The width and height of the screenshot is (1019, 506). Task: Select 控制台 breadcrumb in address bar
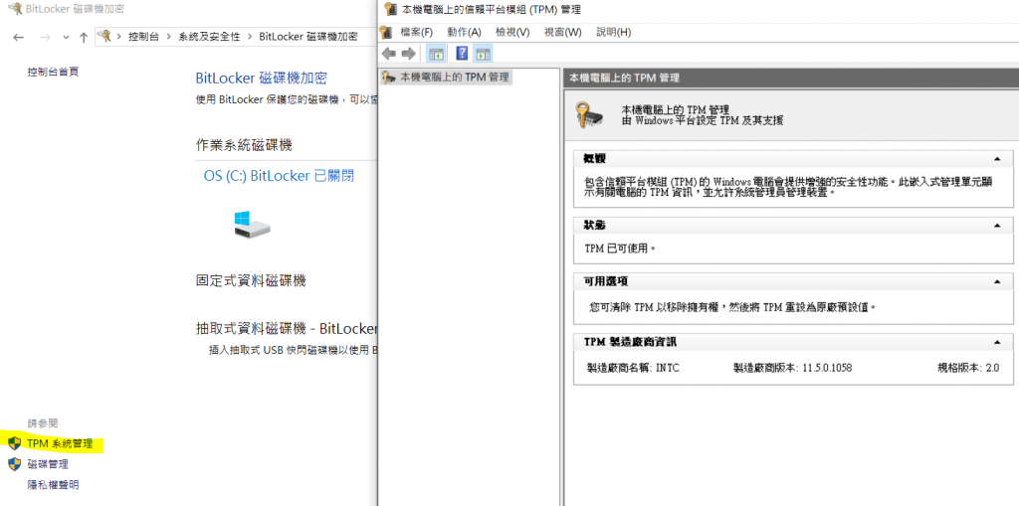point(142,37)
